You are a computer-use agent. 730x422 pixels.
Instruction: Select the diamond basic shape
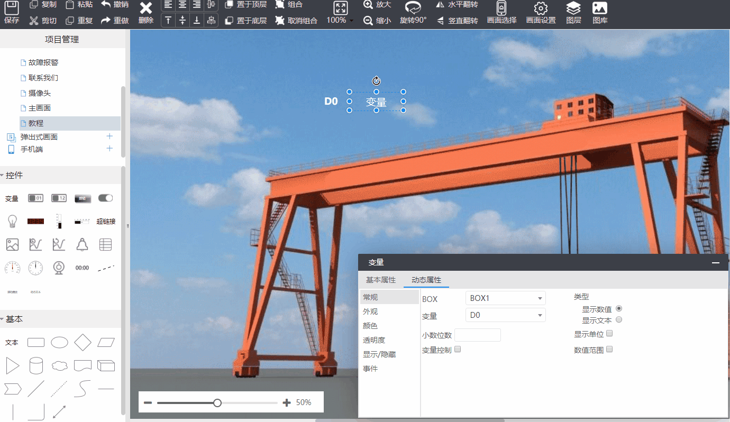coord(83,342)
